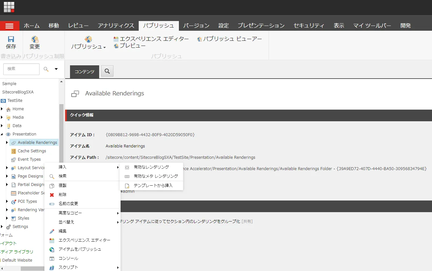Click the POI Types icon in tree
This screenshot has width=432, height=271.
14,202
